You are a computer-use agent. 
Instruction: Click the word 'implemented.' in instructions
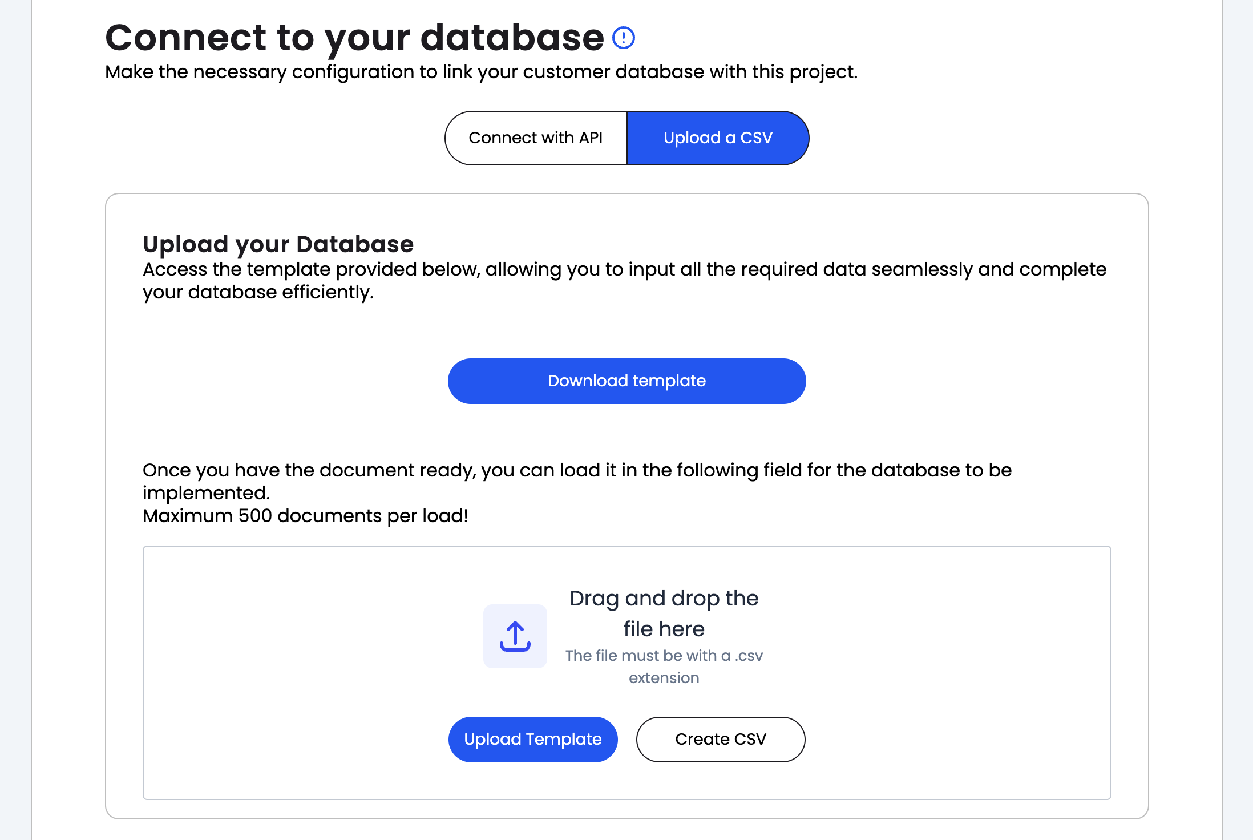click(206, 493)
